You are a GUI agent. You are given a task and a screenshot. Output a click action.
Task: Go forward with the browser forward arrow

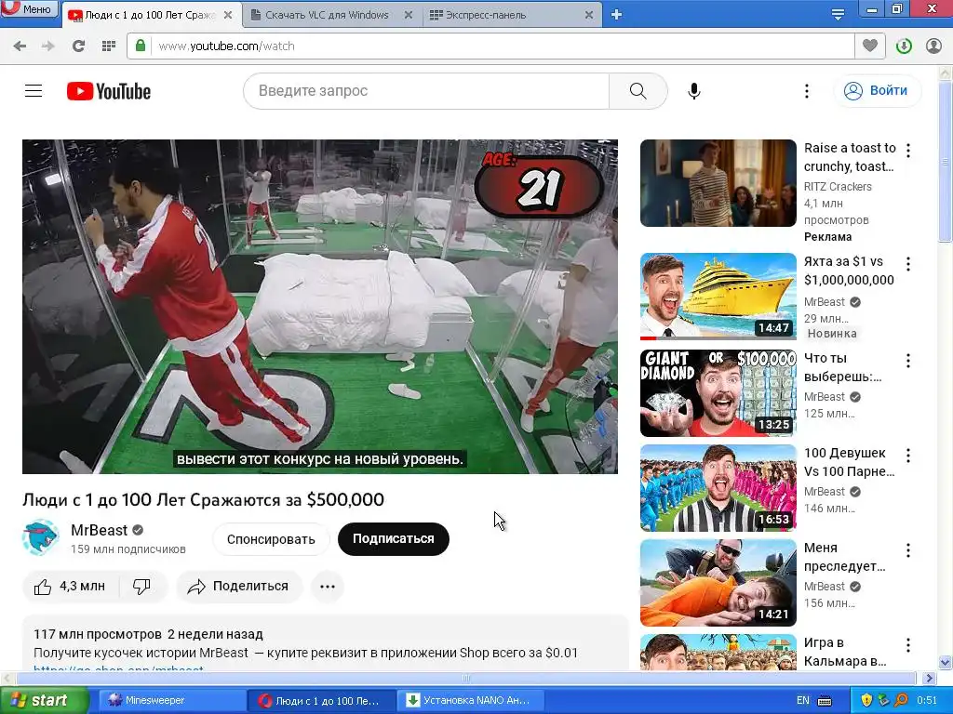click(48, 46)
